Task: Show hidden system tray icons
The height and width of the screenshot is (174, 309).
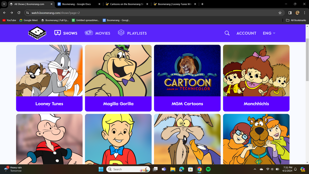Action: coord(255,169)
